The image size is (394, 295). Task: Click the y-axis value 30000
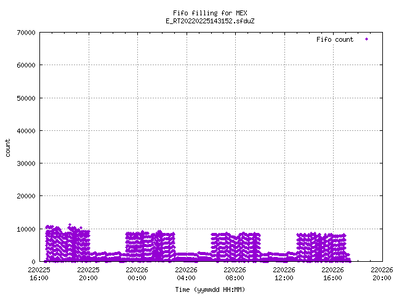coord(26,163)
